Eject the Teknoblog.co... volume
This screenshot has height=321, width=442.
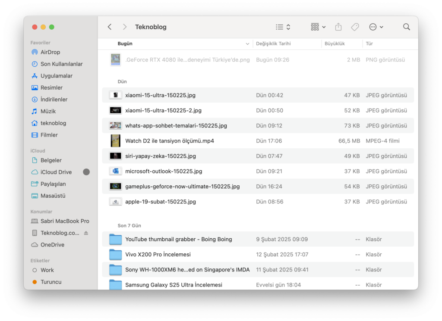[86, 233]
